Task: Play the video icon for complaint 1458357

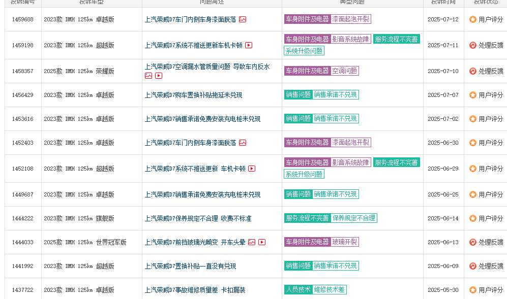Action: (159, 76)
